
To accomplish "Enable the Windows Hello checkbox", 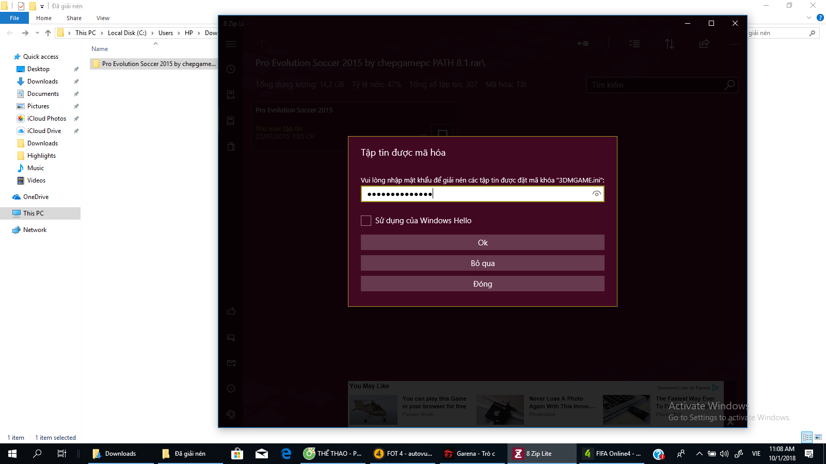I will pos(366,221).
